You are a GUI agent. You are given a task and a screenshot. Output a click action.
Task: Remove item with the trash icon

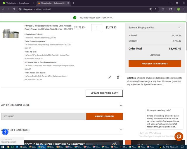pos(118,77)
